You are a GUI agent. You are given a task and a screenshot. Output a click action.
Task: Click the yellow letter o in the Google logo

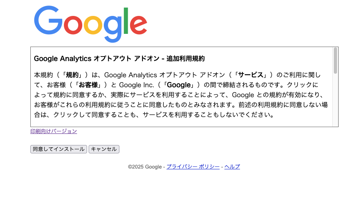click(93, 24)
